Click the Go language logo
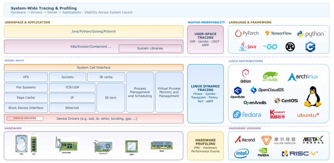The width and height of the screenshot is (334, 163). [270, 47]
